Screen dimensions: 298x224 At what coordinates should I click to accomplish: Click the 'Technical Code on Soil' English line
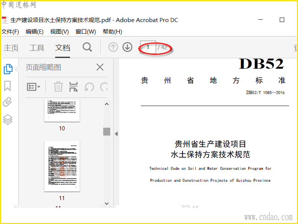click(x=210, y=168)
